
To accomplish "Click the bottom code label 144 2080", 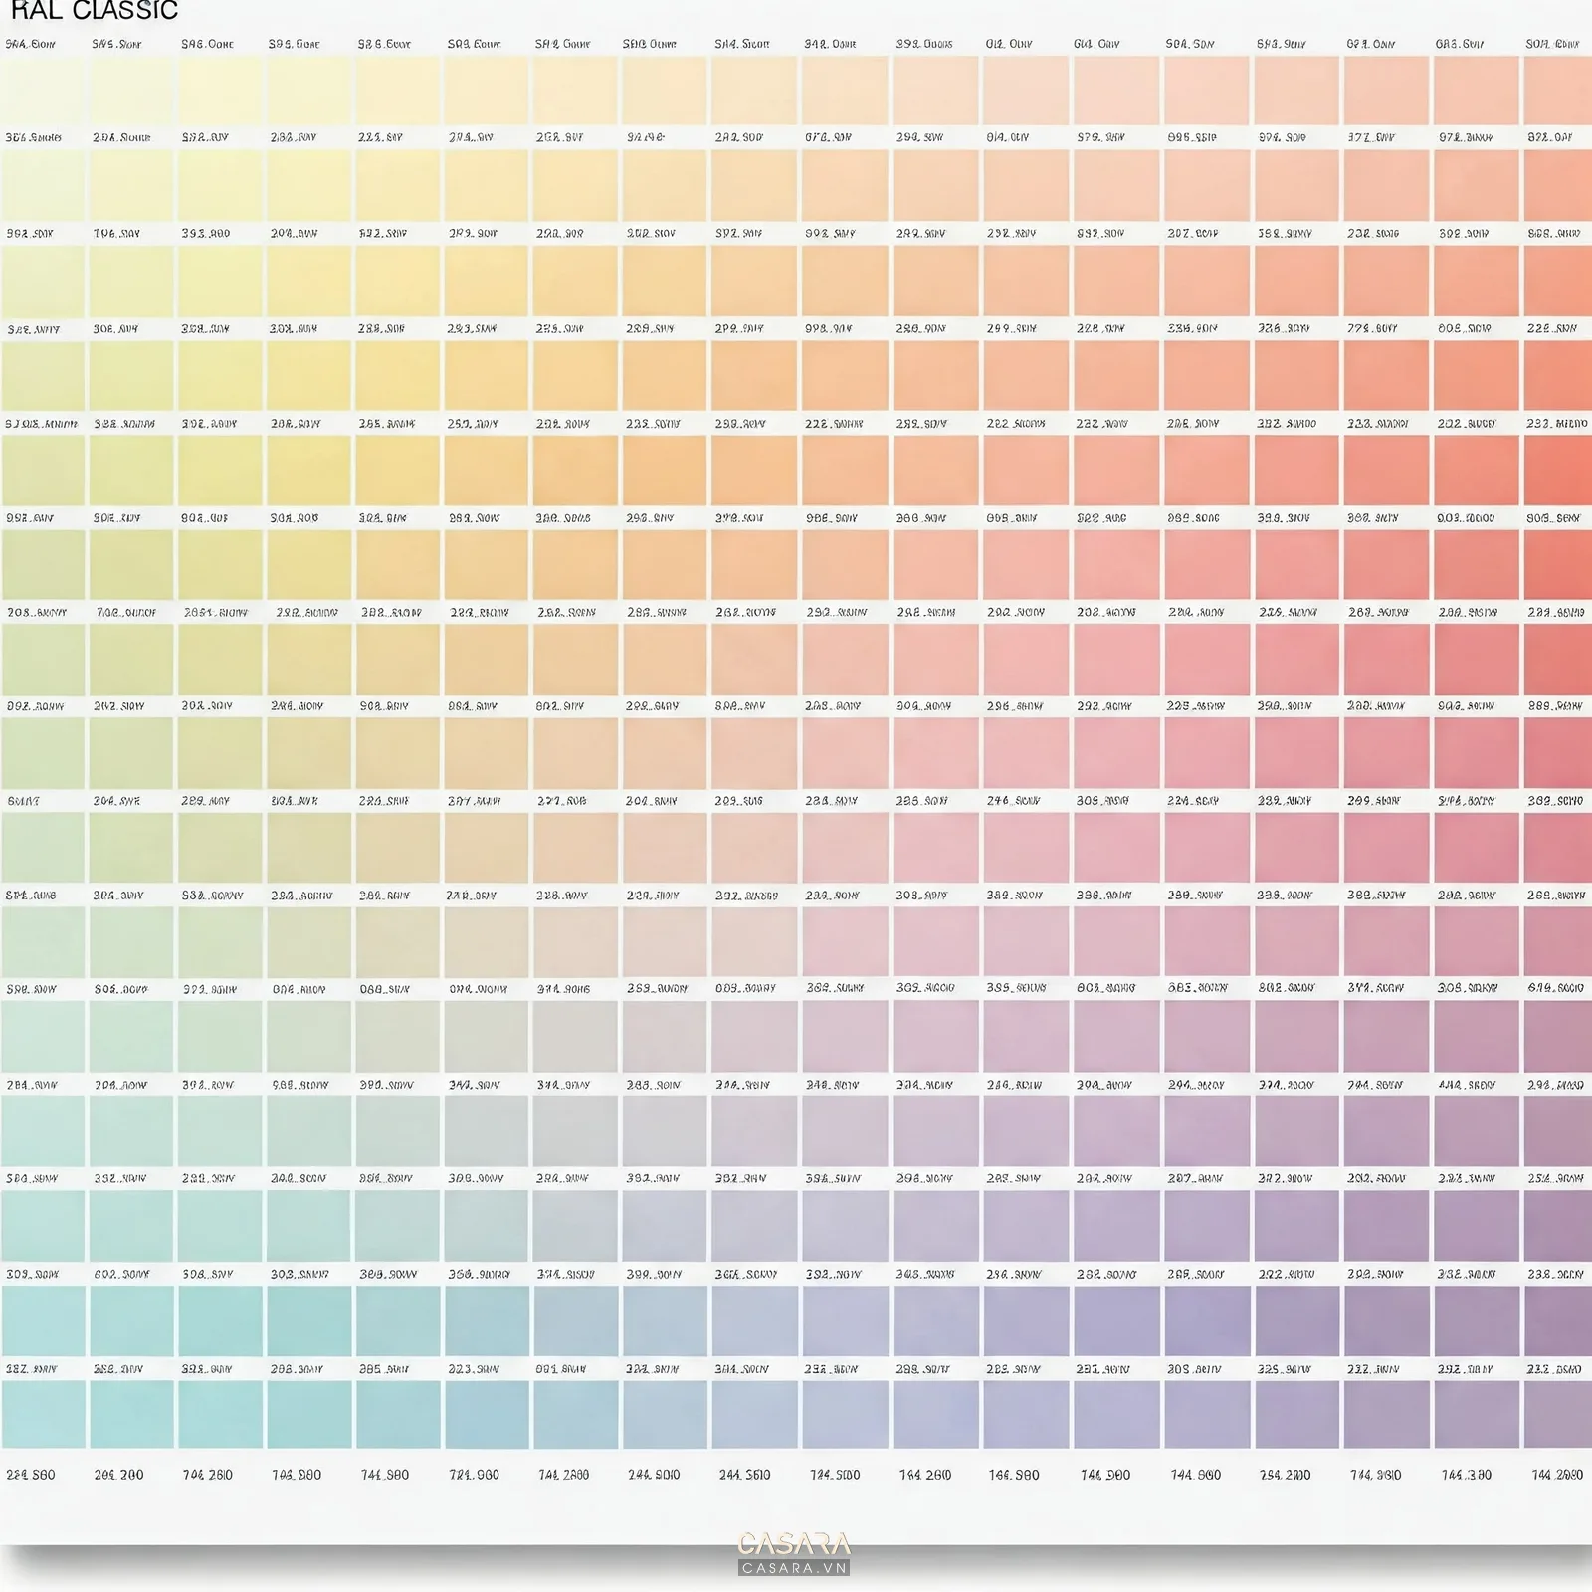I will (1557, 1475).
